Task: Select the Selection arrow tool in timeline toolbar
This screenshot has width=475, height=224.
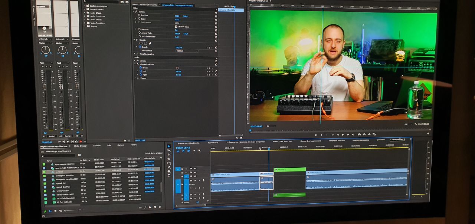Action: (x=168, y=146)
